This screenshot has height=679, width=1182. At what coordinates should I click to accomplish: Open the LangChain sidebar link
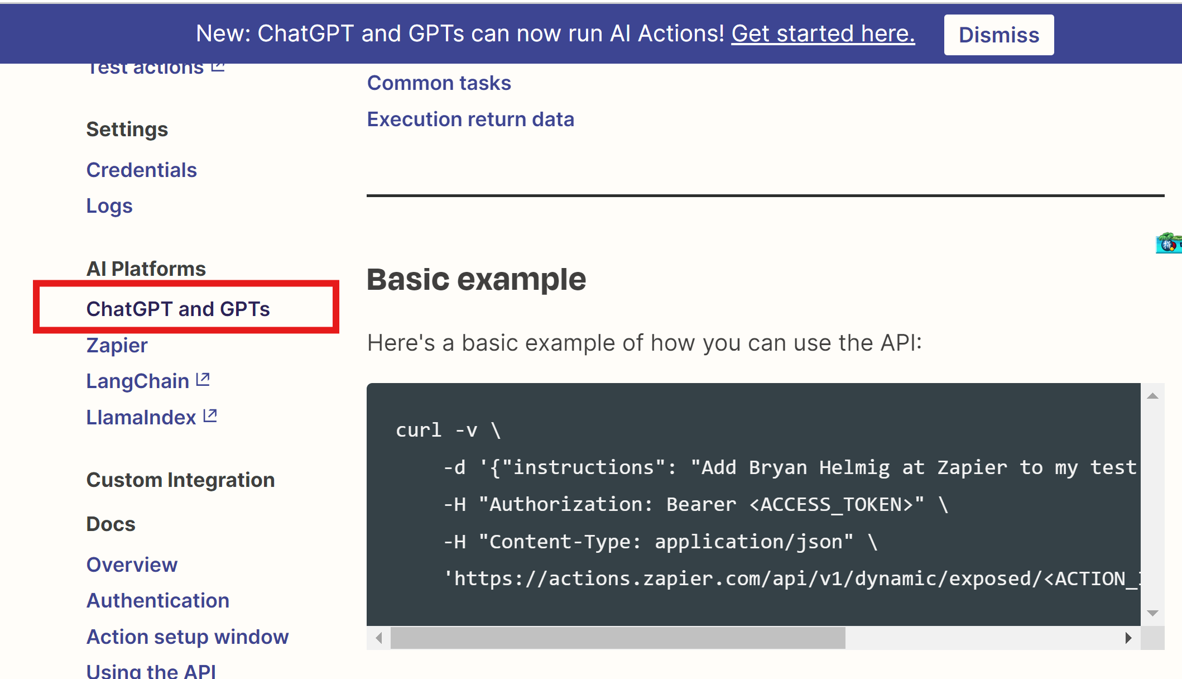click(x=137, y=381)
